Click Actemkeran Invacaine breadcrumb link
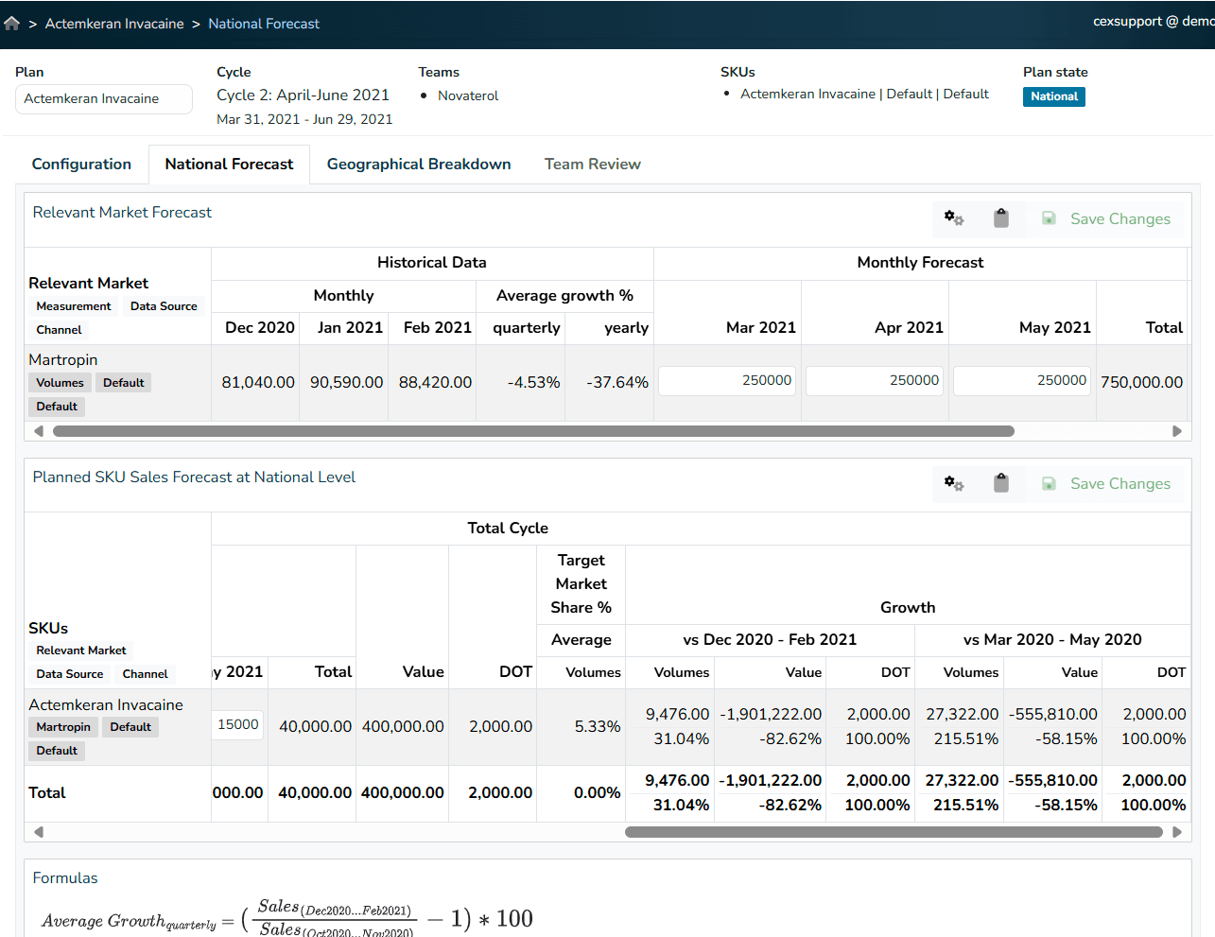Screen dimensions: 1215x937 click(114, 24)
